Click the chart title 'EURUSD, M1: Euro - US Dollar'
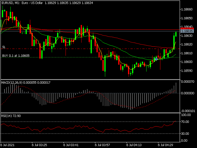The width and height of the screenshot is (197, 148). click(x=22, y=3)
